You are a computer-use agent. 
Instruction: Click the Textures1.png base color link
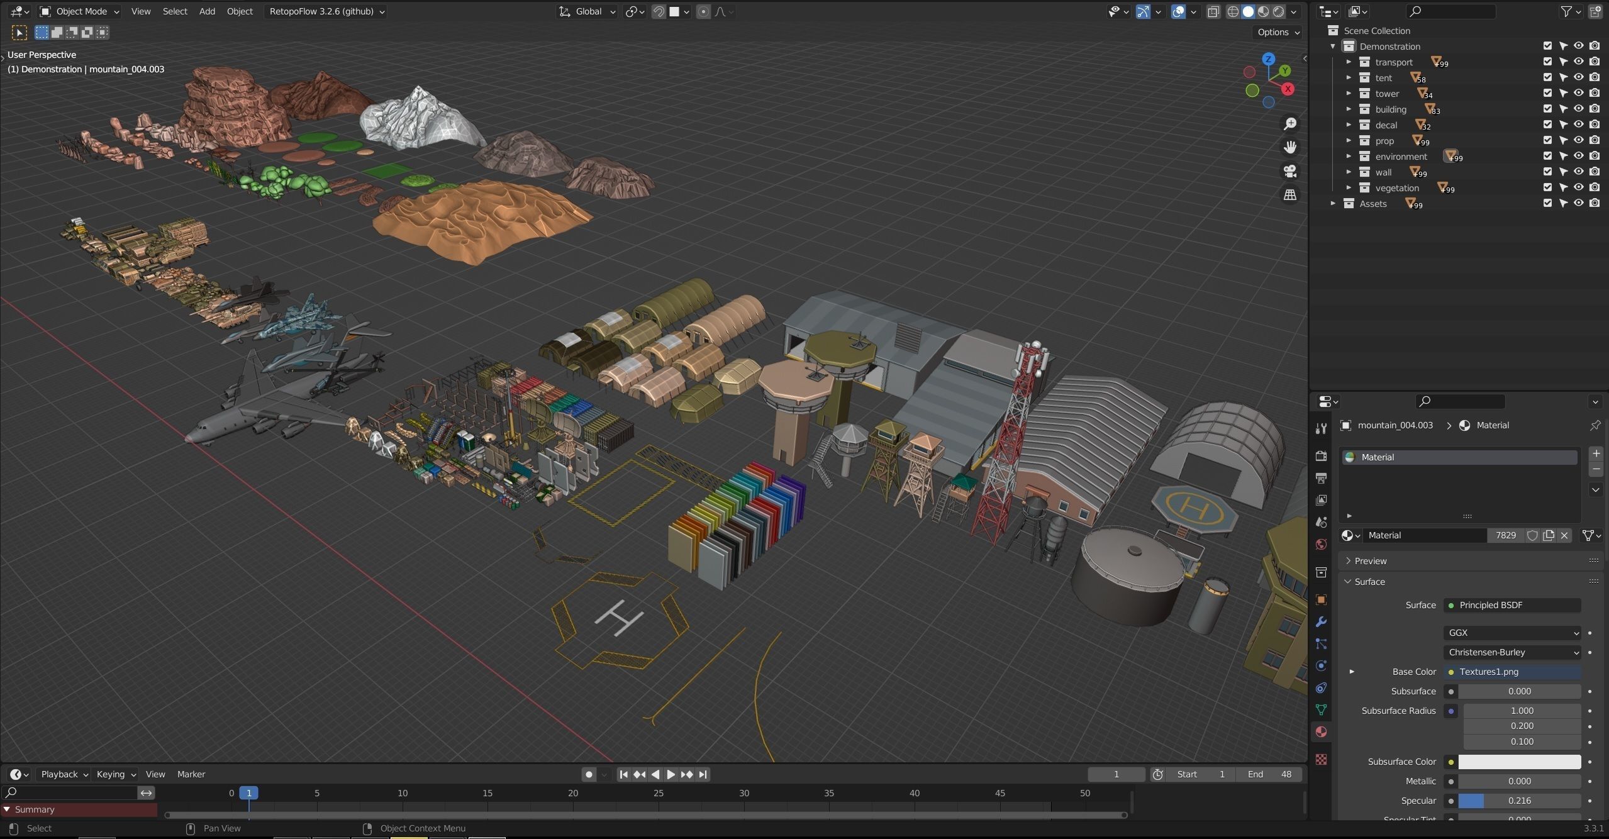[1512, 672]
